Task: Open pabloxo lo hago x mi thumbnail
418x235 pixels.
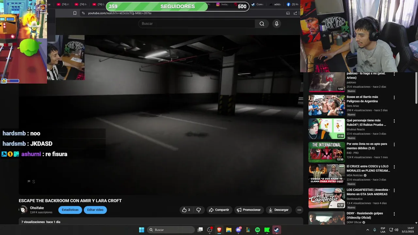Action: [x=327, y=82]
